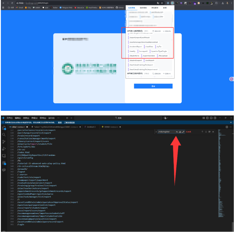Select the 网站解析 tab in extension popup
The image size is (235, 232).
pyautogui.click(x=155, y=8)
